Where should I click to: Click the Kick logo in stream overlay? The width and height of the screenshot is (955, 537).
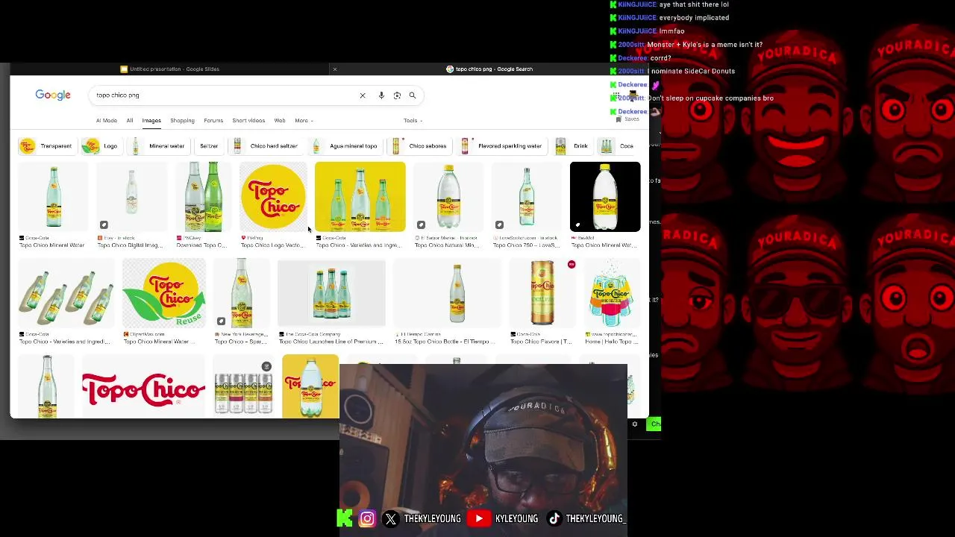345,518
